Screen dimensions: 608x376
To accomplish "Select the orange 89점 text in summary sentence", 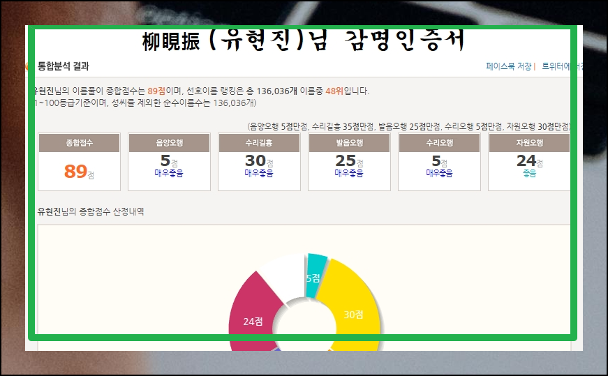I will point(156,91).
